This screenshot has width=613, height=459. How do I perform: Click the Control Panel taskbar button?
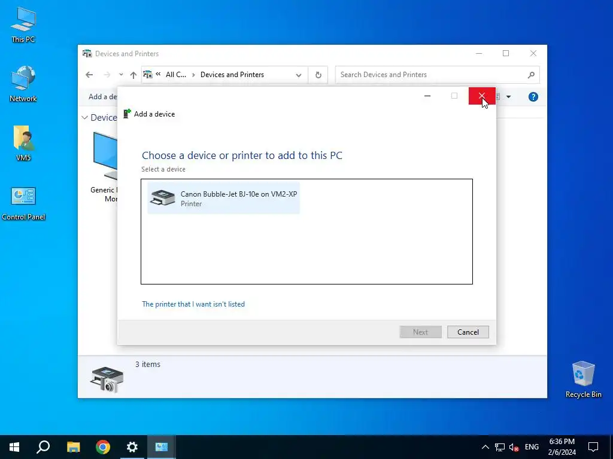point(162,447)
